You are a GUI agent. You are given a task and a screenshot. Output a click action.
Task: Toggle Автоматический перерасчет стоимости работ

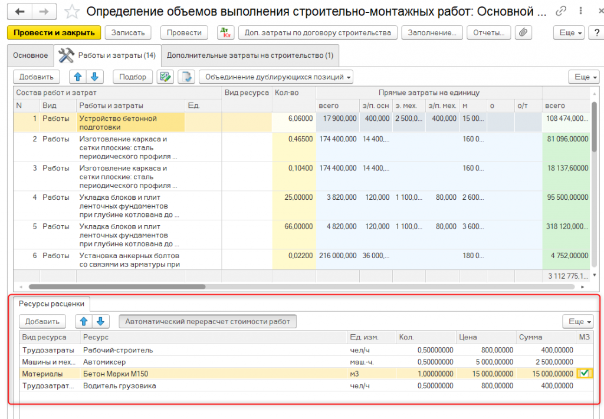[x=208, y=321]
